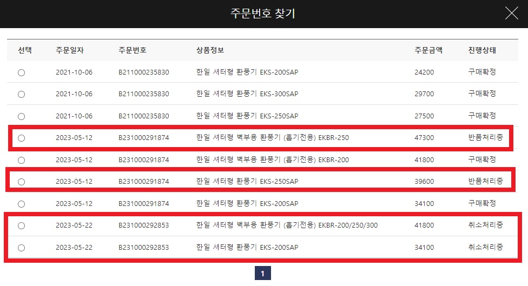528x286 pixels.
Task: Click 반품처리중 status in the 47300 row
Action: (486, 137)
